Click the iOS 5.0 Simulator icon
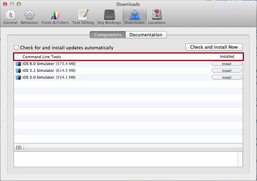The height and width of the screenshot is (181, 257). 18,77
